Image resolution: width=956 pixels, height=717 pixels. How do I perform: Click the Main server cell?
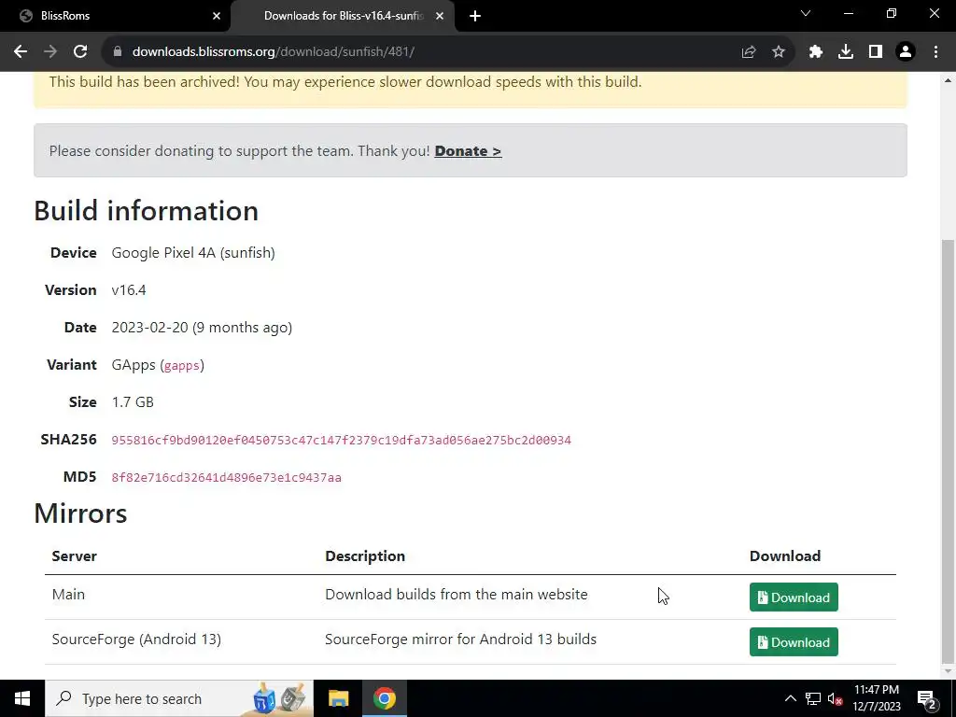[x=68, y=595]
